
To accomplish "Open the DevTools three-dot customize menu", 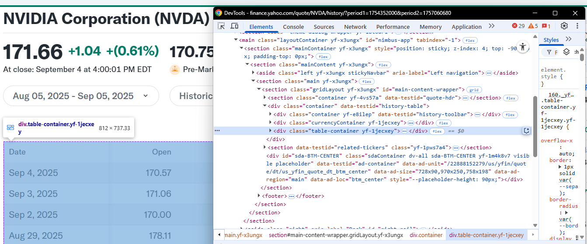I will coord(578,26).
